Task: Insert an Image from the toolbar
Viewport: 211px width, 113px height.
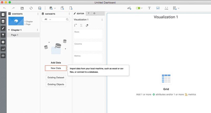Action: click(158, 8)
